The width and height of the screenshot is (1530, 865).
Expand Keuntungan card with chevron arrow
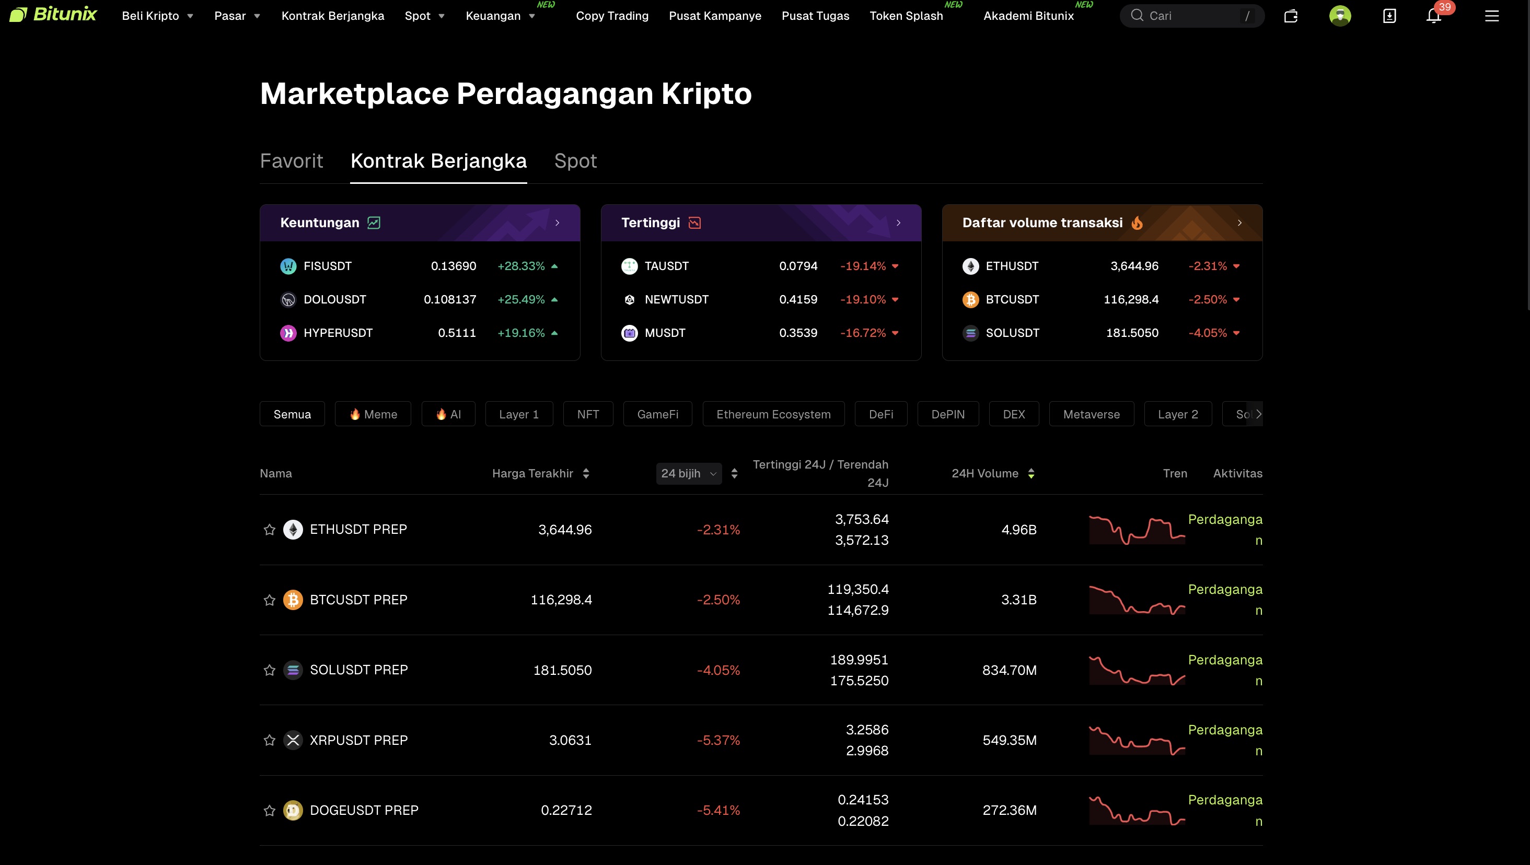[x=558, y=223]
